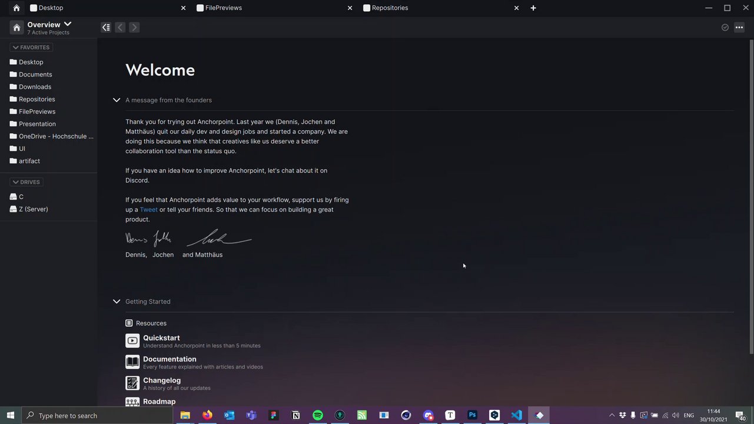Click the ENG language indicator
This screenshot has height=424, width=754.
[x=689, y=415]
